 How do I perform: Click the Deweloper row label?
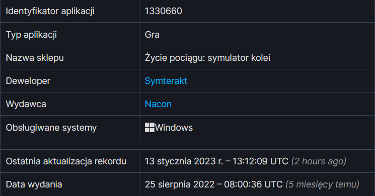[28, 81]
